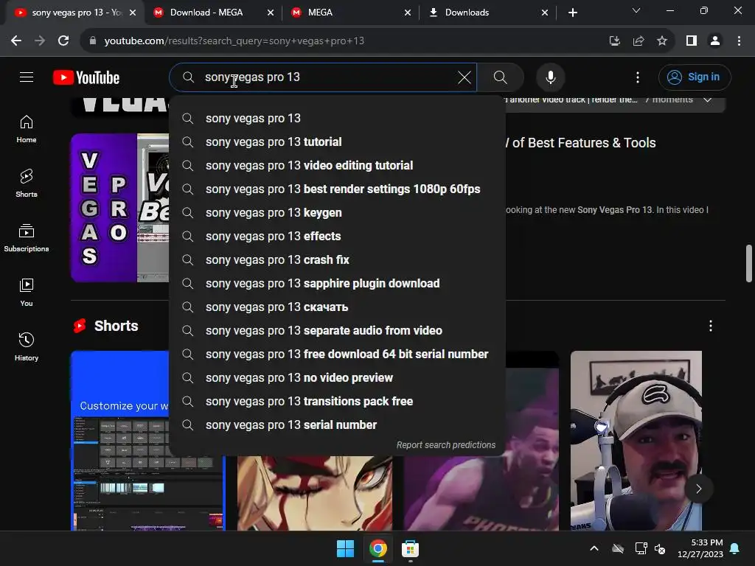Open Microsoft Store from the taskbar

pyautogui.click(x=410, y=548)
